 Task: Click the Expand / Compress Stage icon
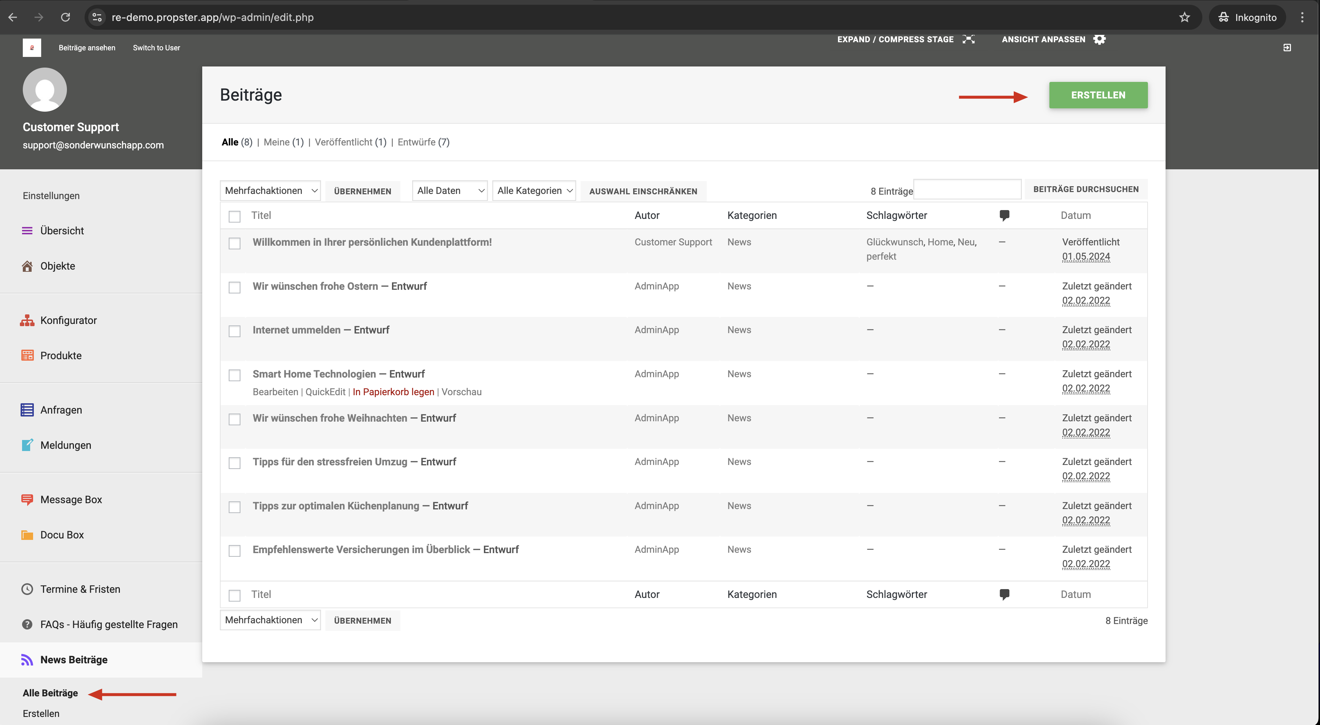(x=968, y=39)
